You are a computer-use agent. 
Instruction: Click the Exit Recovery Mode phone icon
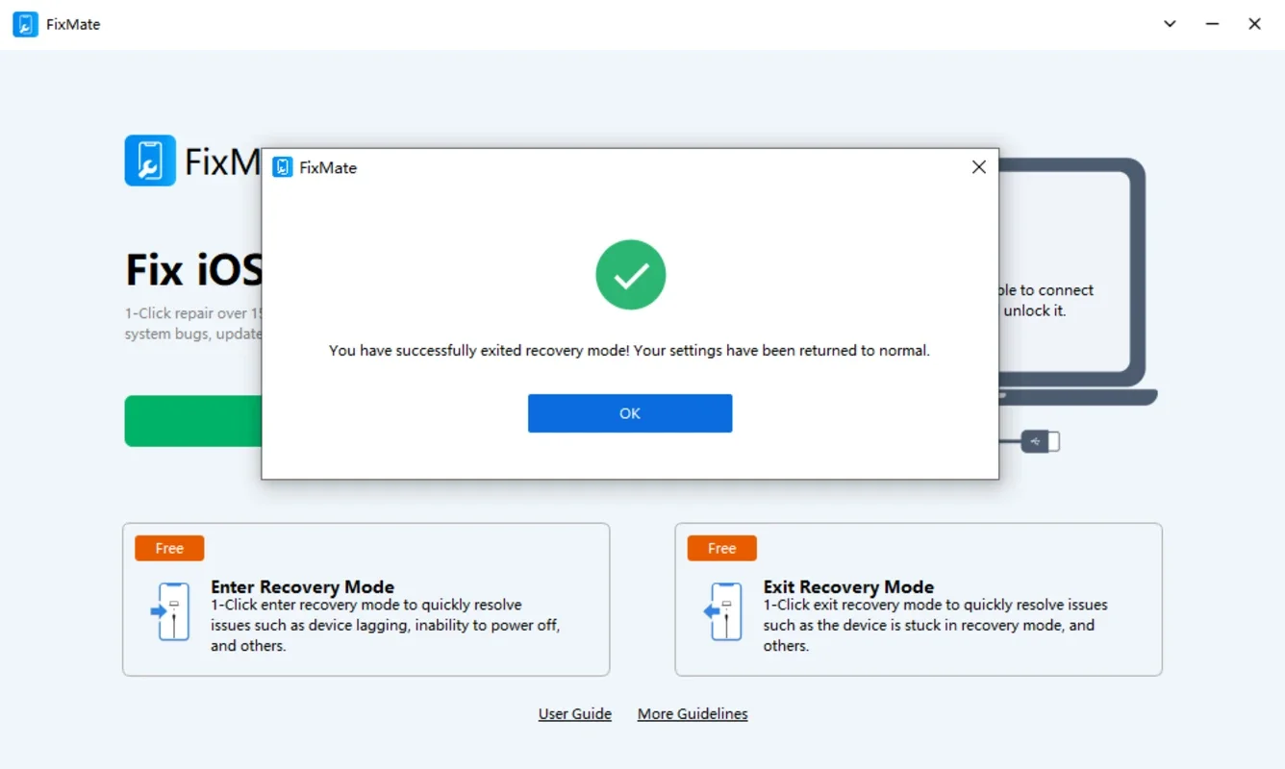tap(722, 611)
